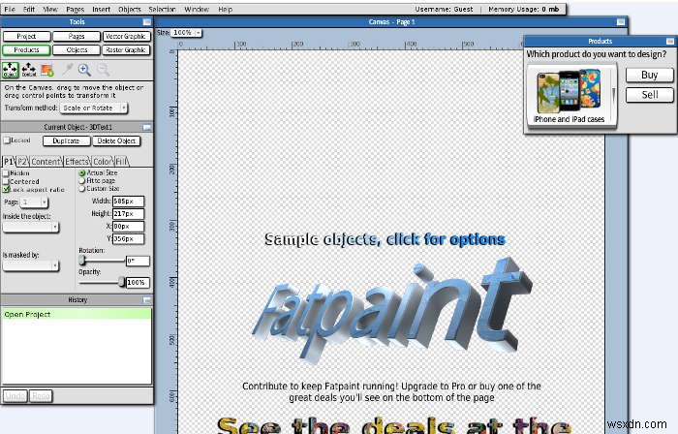
Task: Switch to the Effects tab
Action: [x=77, y=161]
